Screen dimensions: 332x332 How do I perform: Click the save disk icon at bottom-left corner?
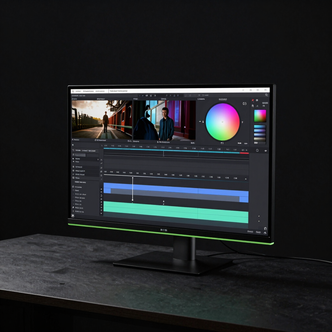[x=73, y=216]
